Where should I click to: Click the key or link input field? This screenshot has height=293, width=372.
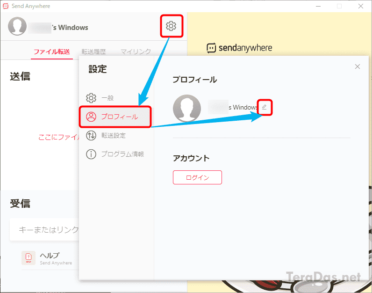(x=44, y=229)
